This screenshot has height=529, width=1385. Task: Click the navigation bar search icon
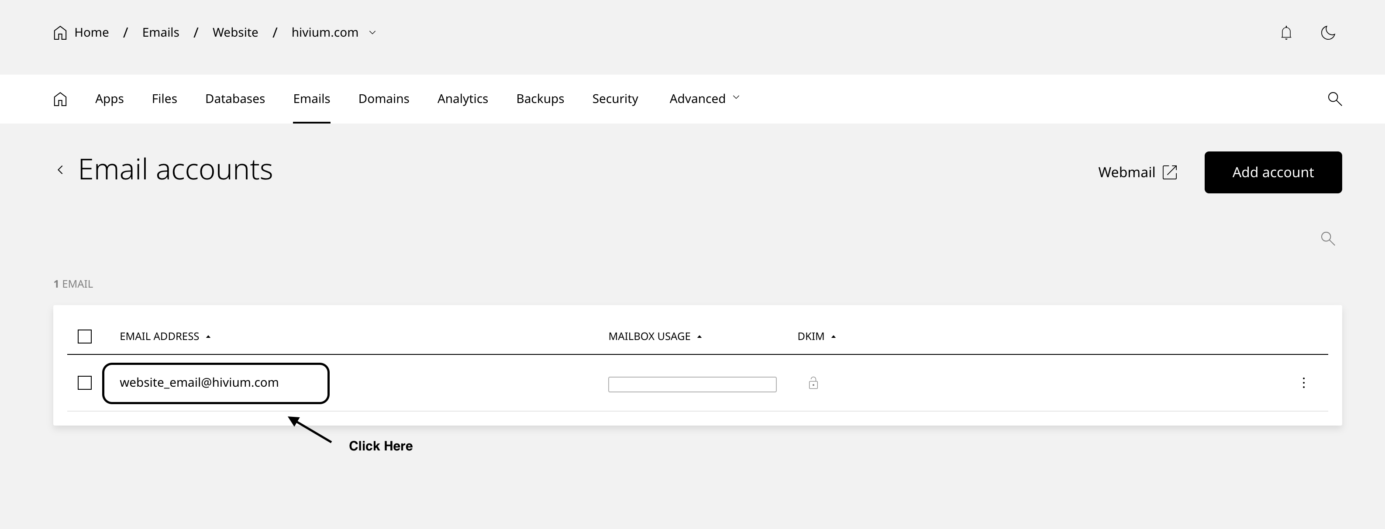point(1334,99)
